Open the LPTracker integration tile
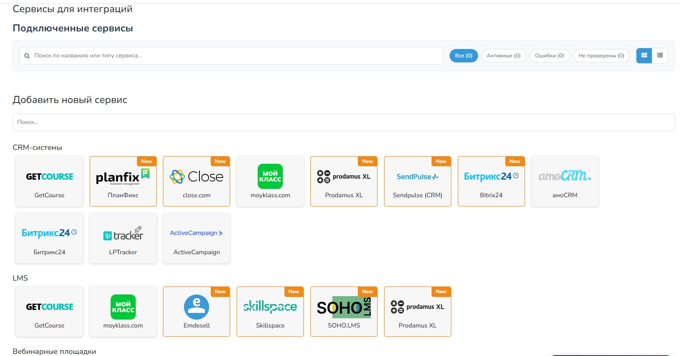The image size is (680, 356). (123, 238)
